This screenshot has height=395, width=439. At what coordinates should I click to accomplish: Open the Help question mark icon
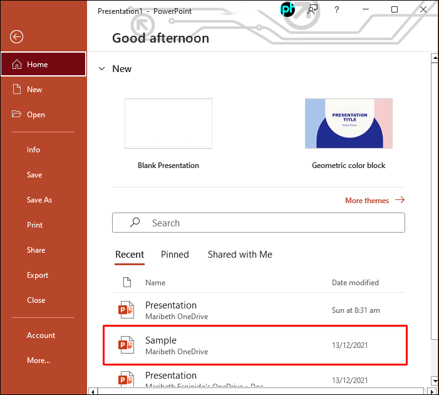click(x=337, y=10)
